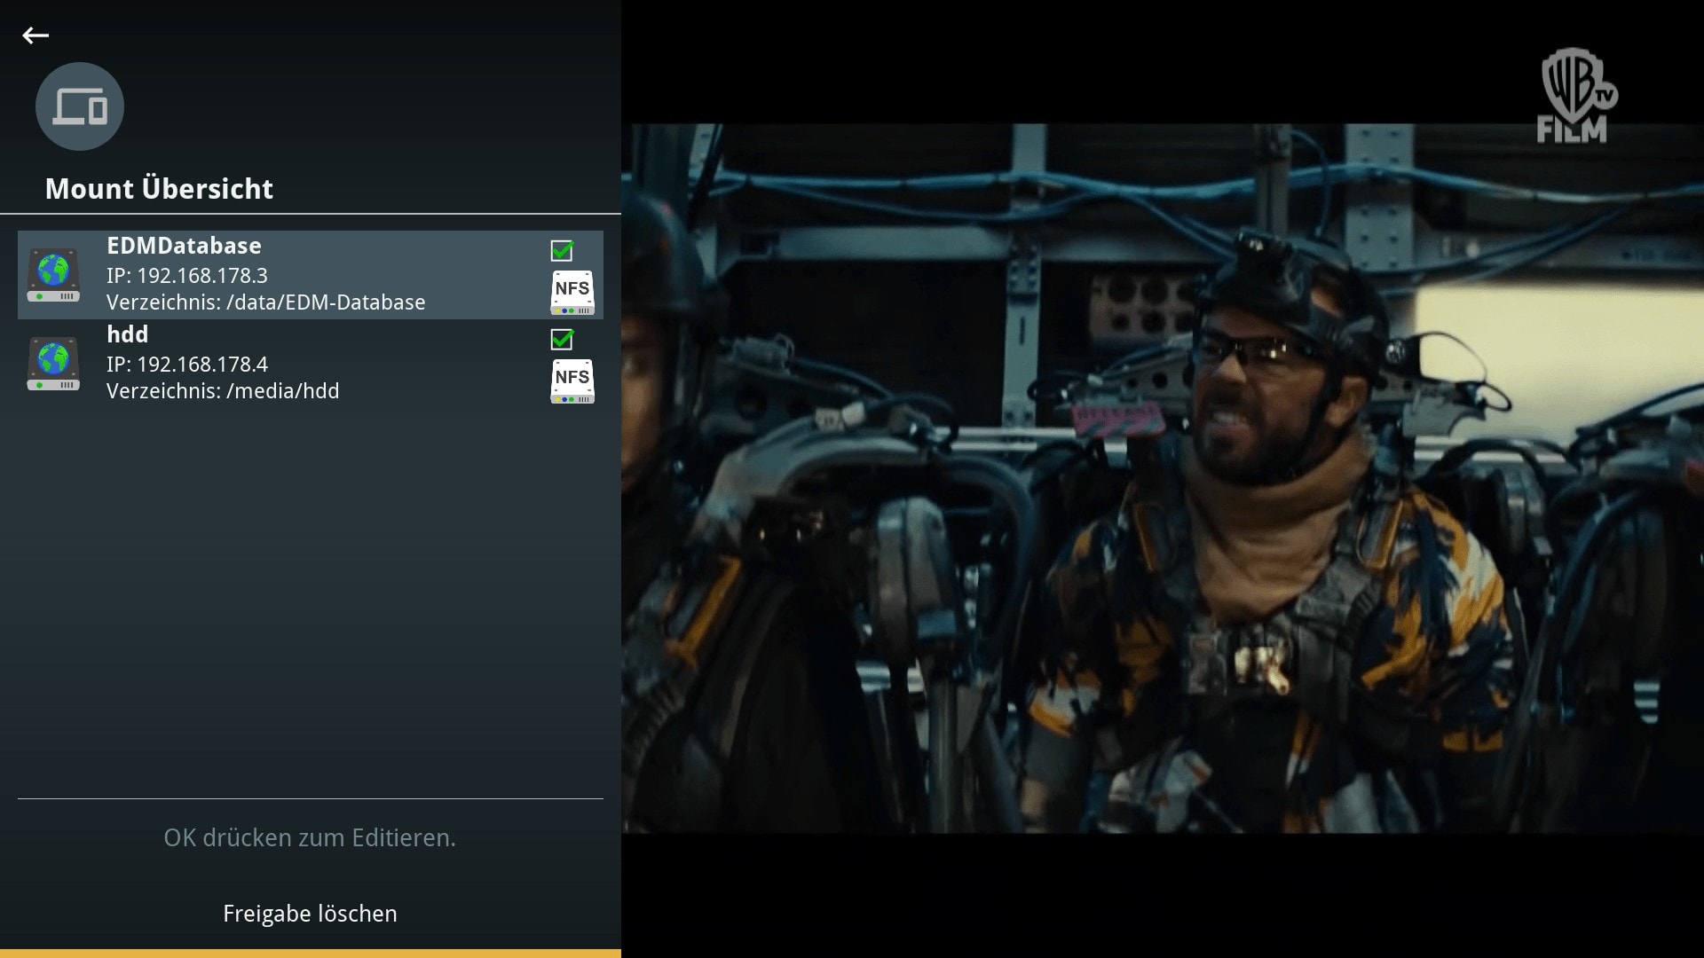Click the network devices circle icon
This screenshot has height=958, width=1704.
tap(80, 106)
